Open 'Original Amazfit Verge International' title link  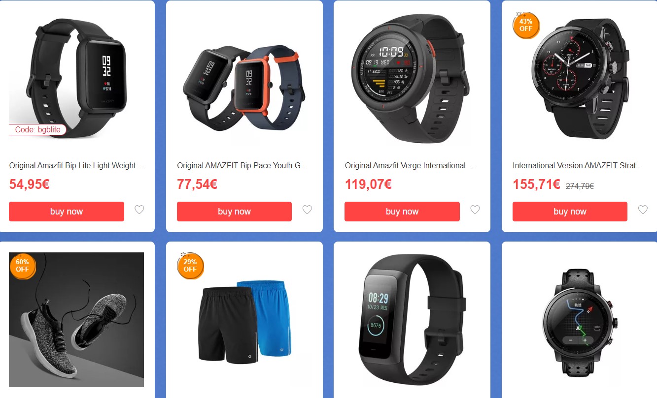(x=410, y=166)
